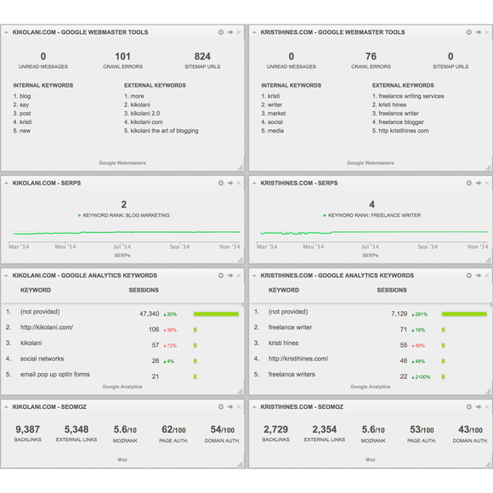
Task: Click the 7,129 sessions bar in Kristihines keywords
Action: pos(464,314)
